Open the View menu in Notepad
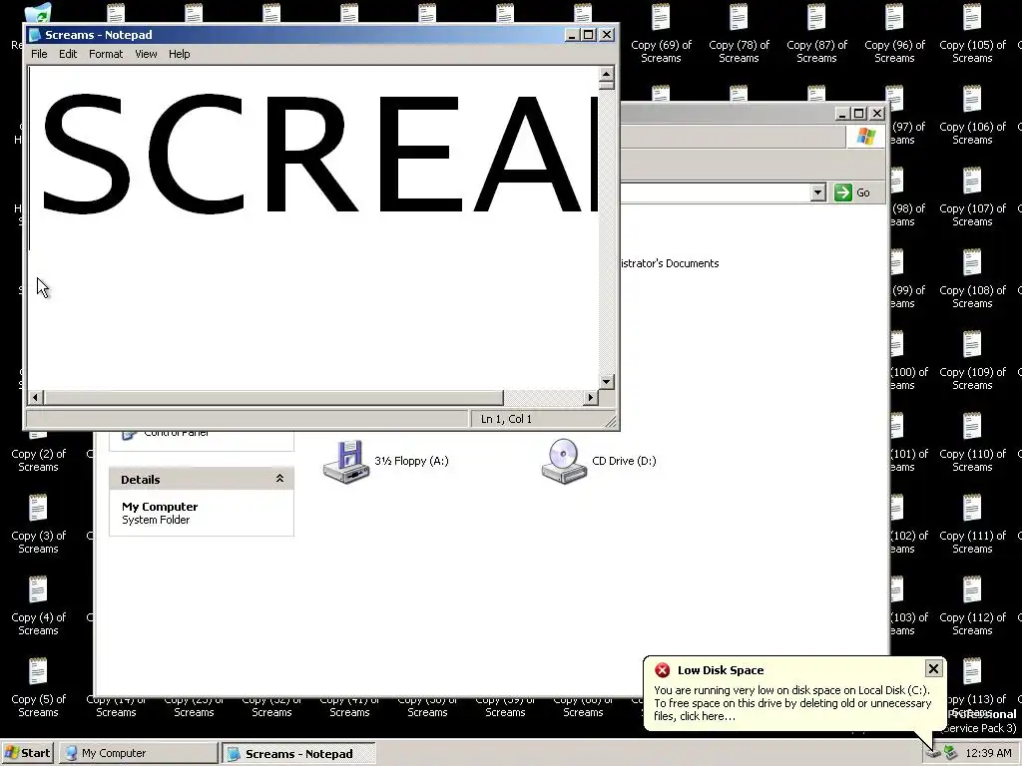 (146, 54)
